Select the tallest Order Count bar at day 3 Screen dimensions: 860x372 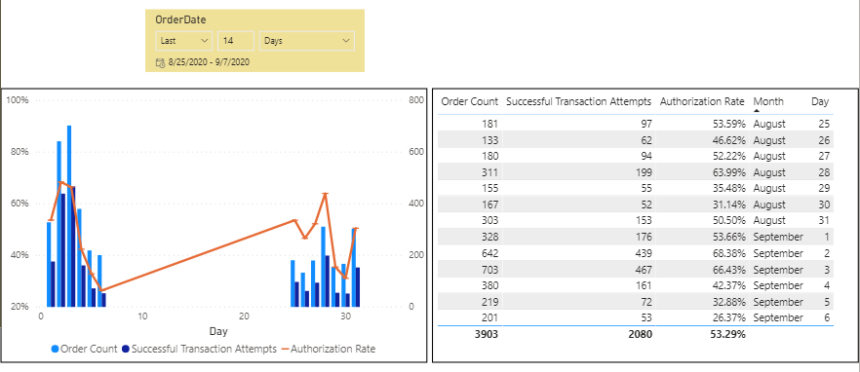[x=69, y=216]
